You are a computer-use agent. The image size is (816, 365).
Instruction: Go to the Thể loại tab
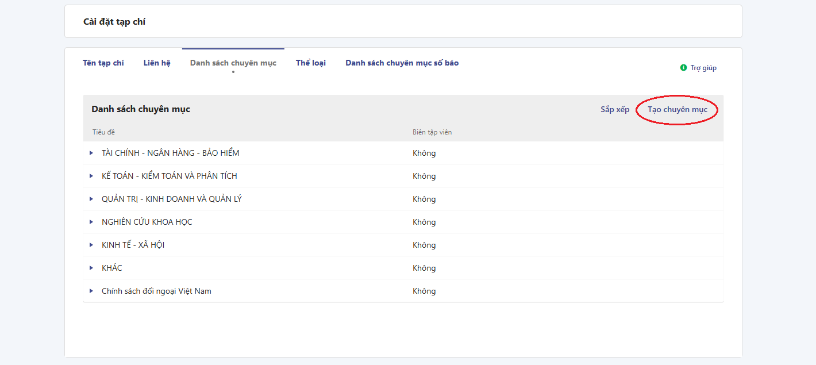click(311, 63)
